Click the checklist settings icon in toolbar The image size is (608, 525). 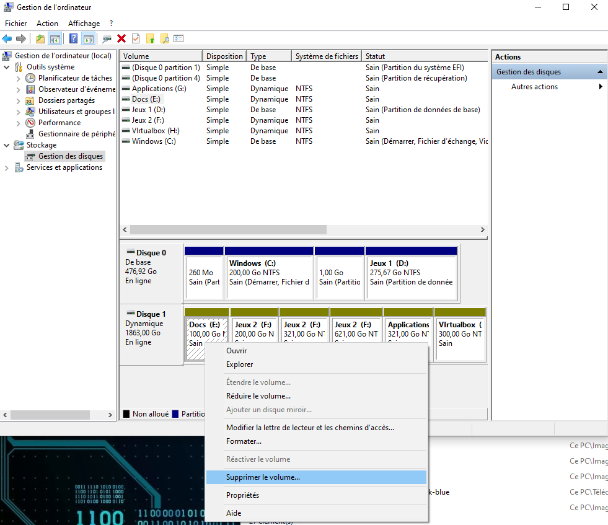click(178, 39)
